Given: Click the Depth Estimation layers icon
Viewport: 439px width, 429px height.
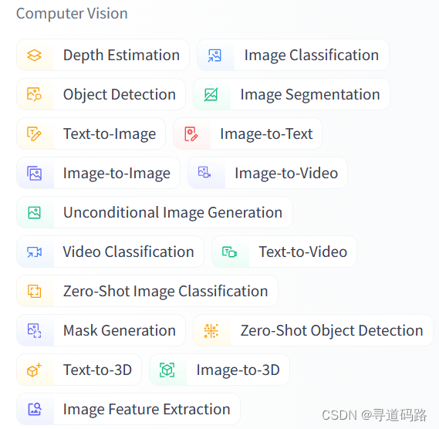Looking at the screenshot, I should (35, 55).
